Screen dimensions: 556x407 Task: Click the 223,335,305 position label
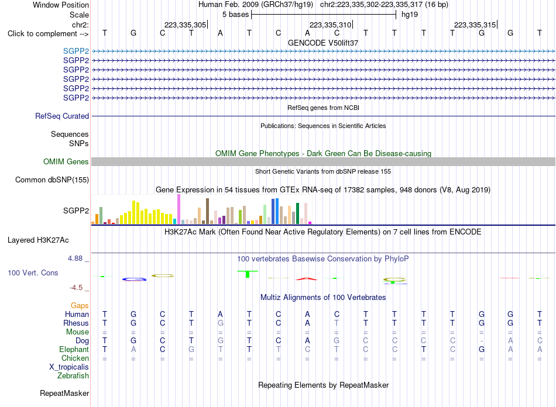(185, 25)
